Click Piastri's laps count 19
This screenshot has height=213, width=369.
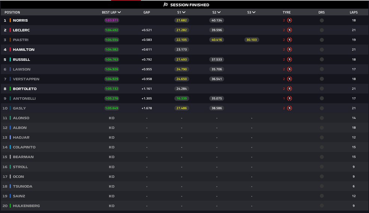[354, 40]
